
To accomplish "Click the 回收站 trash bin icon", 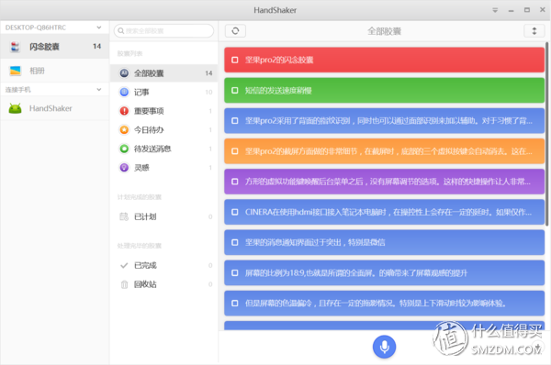I will pyautogui.click(x=124, y=284).
